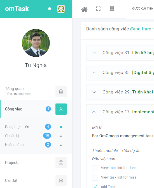Toggle fullscreen mode icon
Screen dimensions: 154x188
(98, 9)
